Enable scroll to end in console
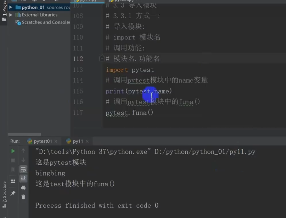The width and height of the screenshot is (286, 218). pos(23,178)
